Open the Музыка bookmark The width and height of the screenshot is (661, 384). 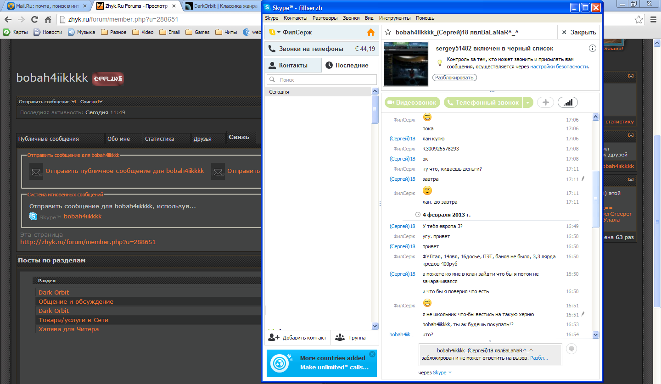pos(82,32)
